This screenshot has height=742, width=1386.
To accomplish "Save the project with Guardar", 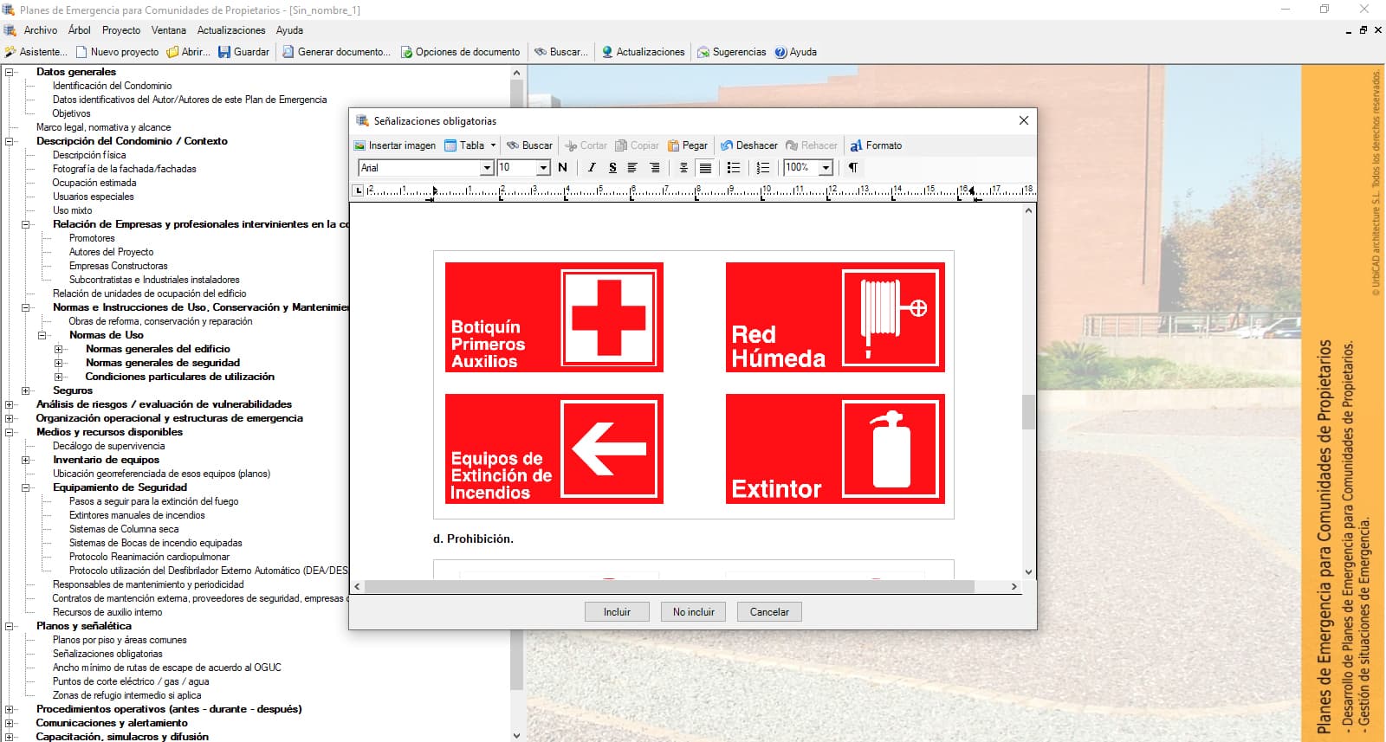I will click(243, 52).
